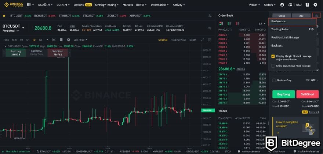Click the Unstable Connection signal icon
Viewport: 323px width, 154px height.
(x=3, y=151)
